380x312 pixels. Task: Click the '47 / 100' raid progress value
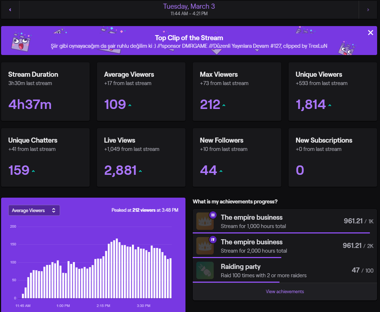click(x=362, y=270)
